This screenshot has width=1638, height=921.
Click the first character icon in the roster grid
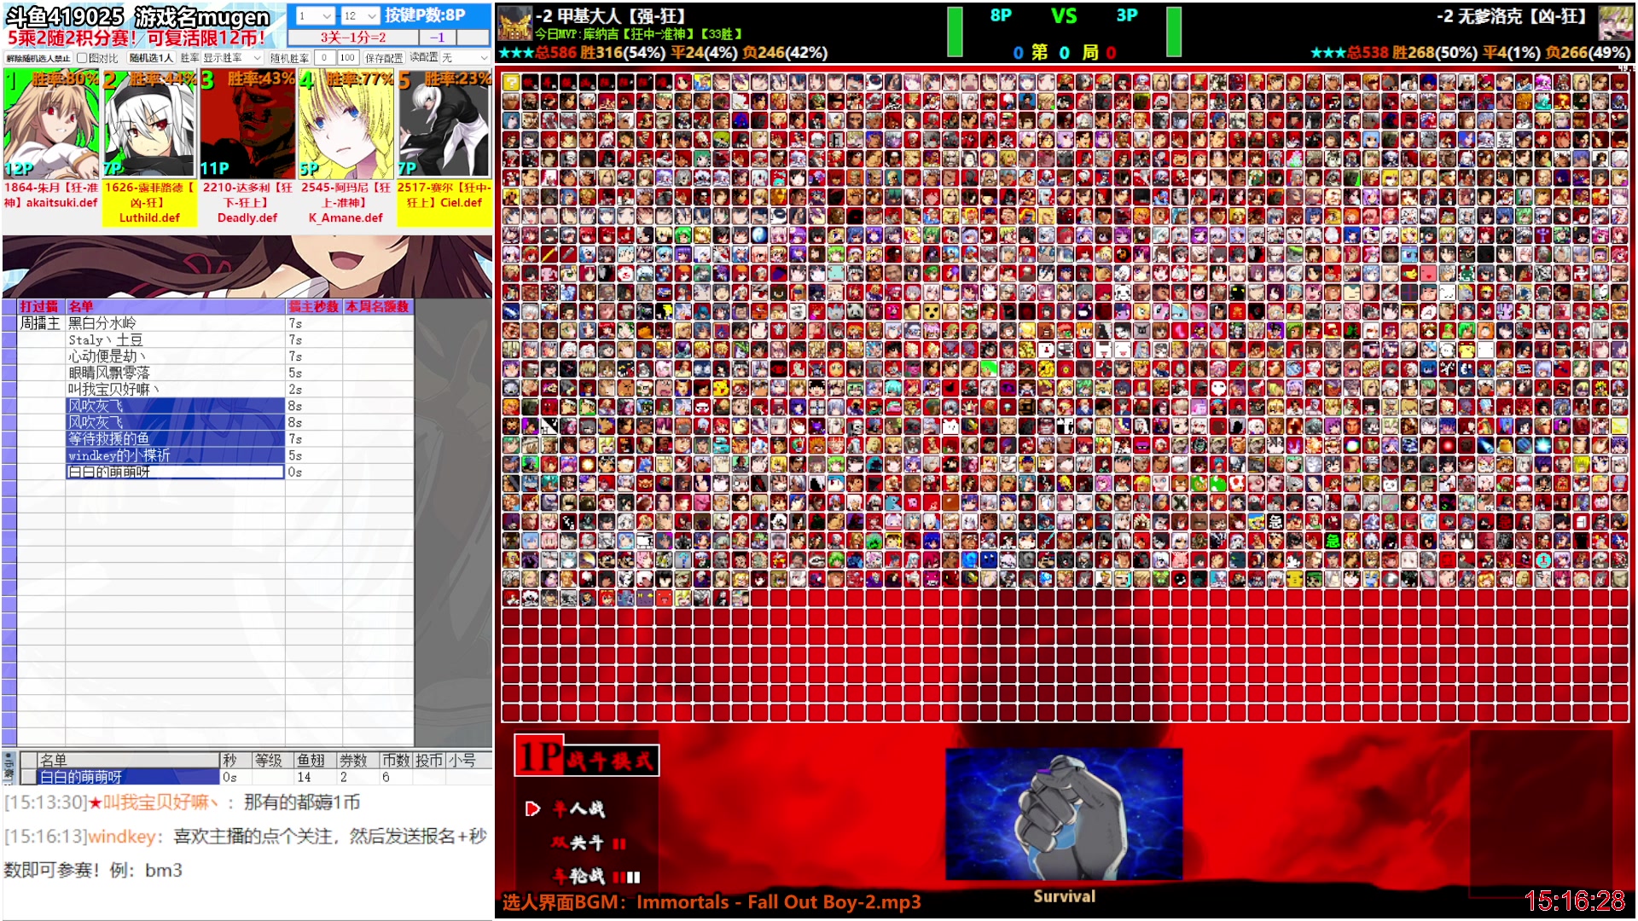pos(511,83)
